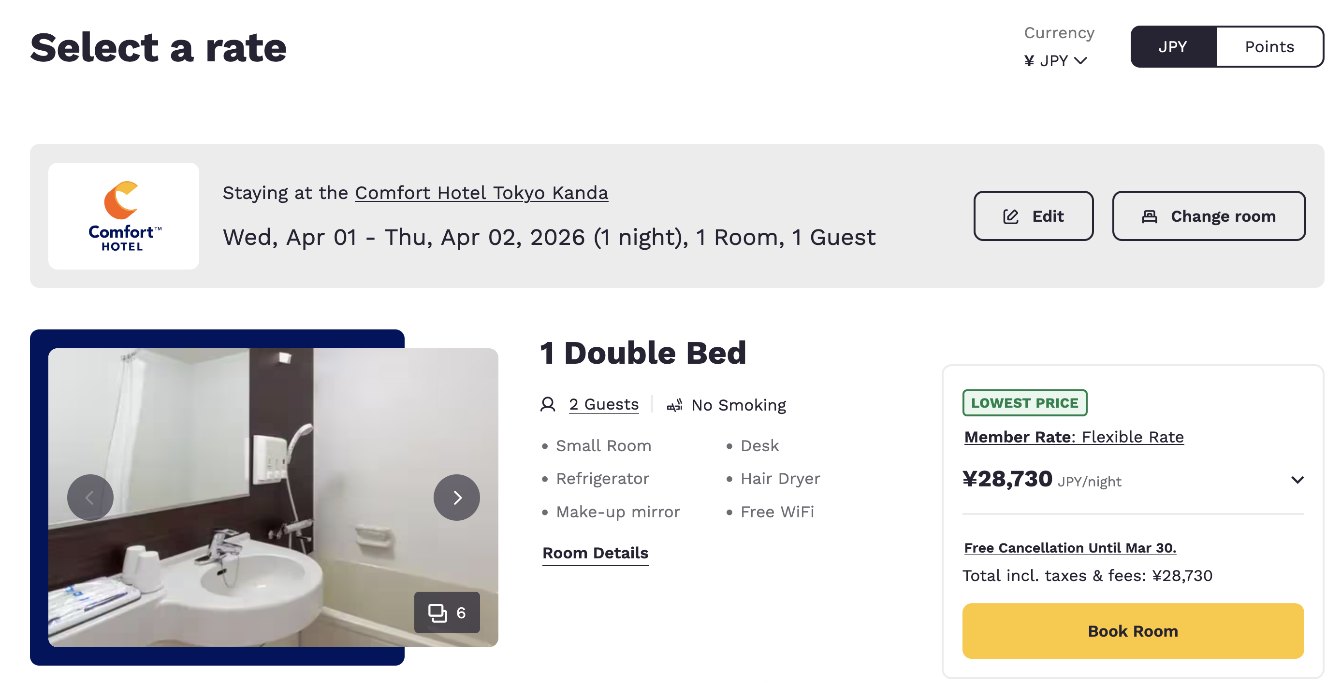Image resolution: width=1341 pixels, height=683 pixels.
Task: Select the JPY pricing toggle
Action: coord(1172,46)
